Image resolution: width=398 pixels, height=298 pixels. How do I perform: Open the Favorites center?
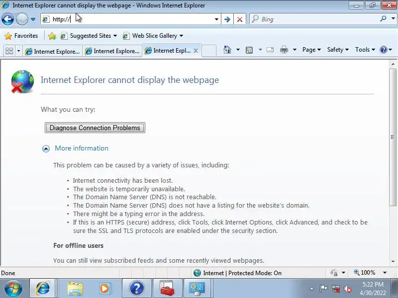[21, 36]
